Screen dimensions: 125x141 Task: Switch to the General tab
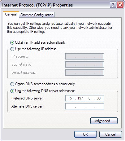pos(11,14)
